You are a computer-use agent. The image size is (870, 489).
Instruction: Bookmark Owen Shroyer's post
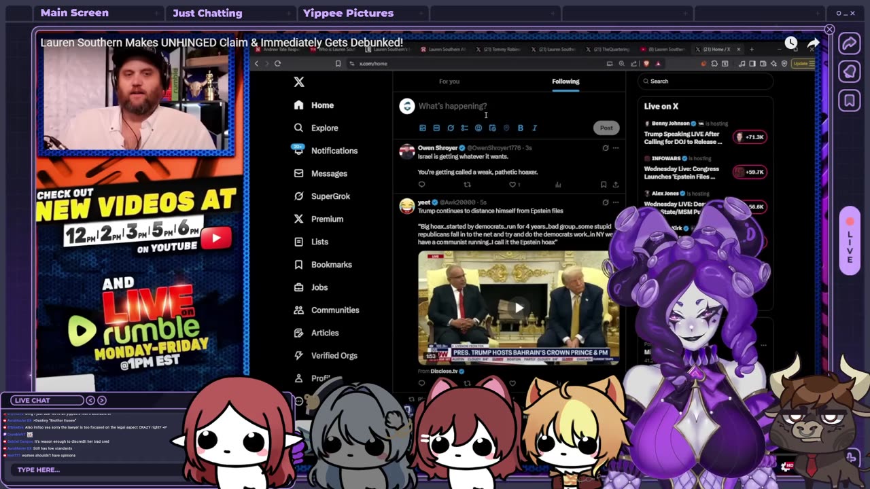coord(604,185)
